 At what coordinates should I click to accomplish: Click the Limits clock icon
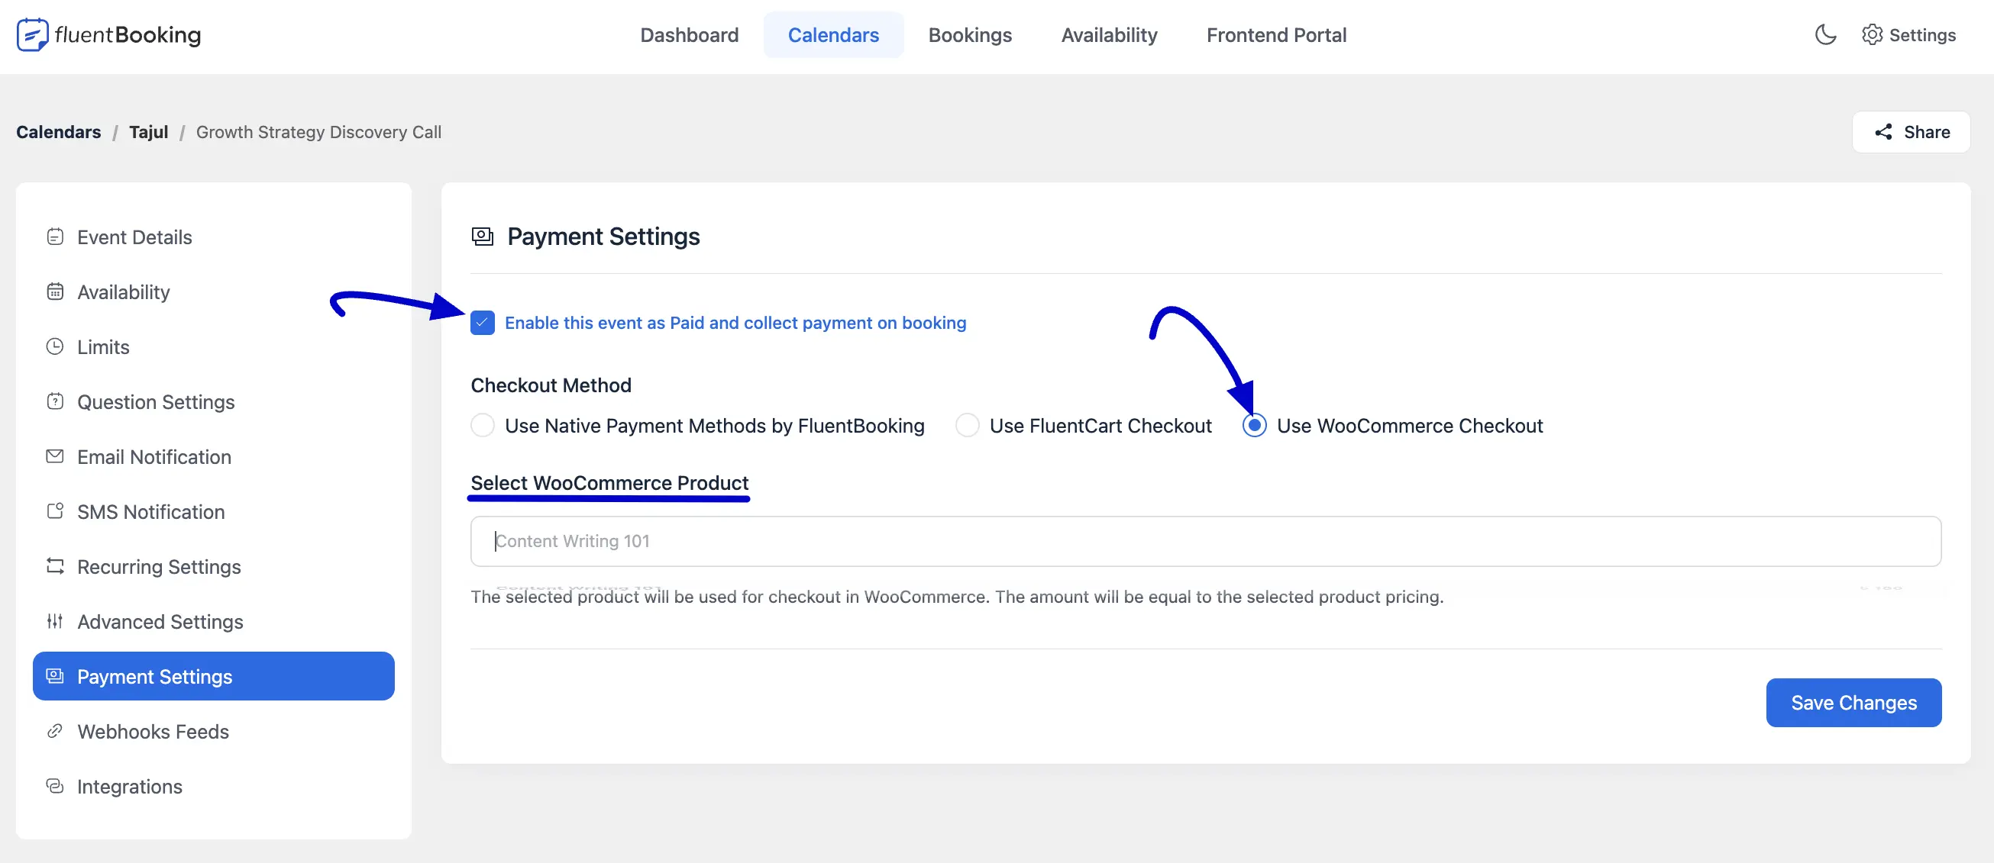(x=55, y=346)
